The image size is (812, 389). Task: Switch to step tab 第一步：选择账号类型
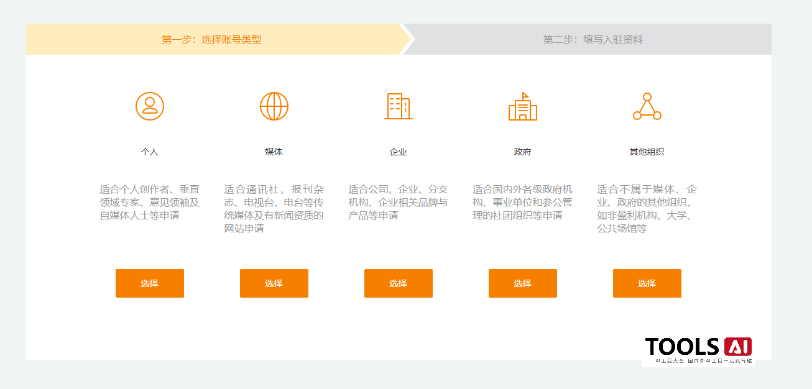[x=211, y=40]
